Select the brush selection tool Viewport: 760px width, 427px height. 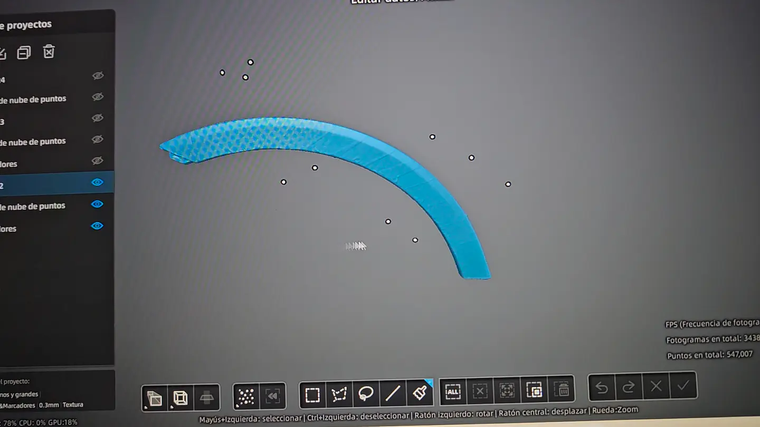[x=420, y=392]
